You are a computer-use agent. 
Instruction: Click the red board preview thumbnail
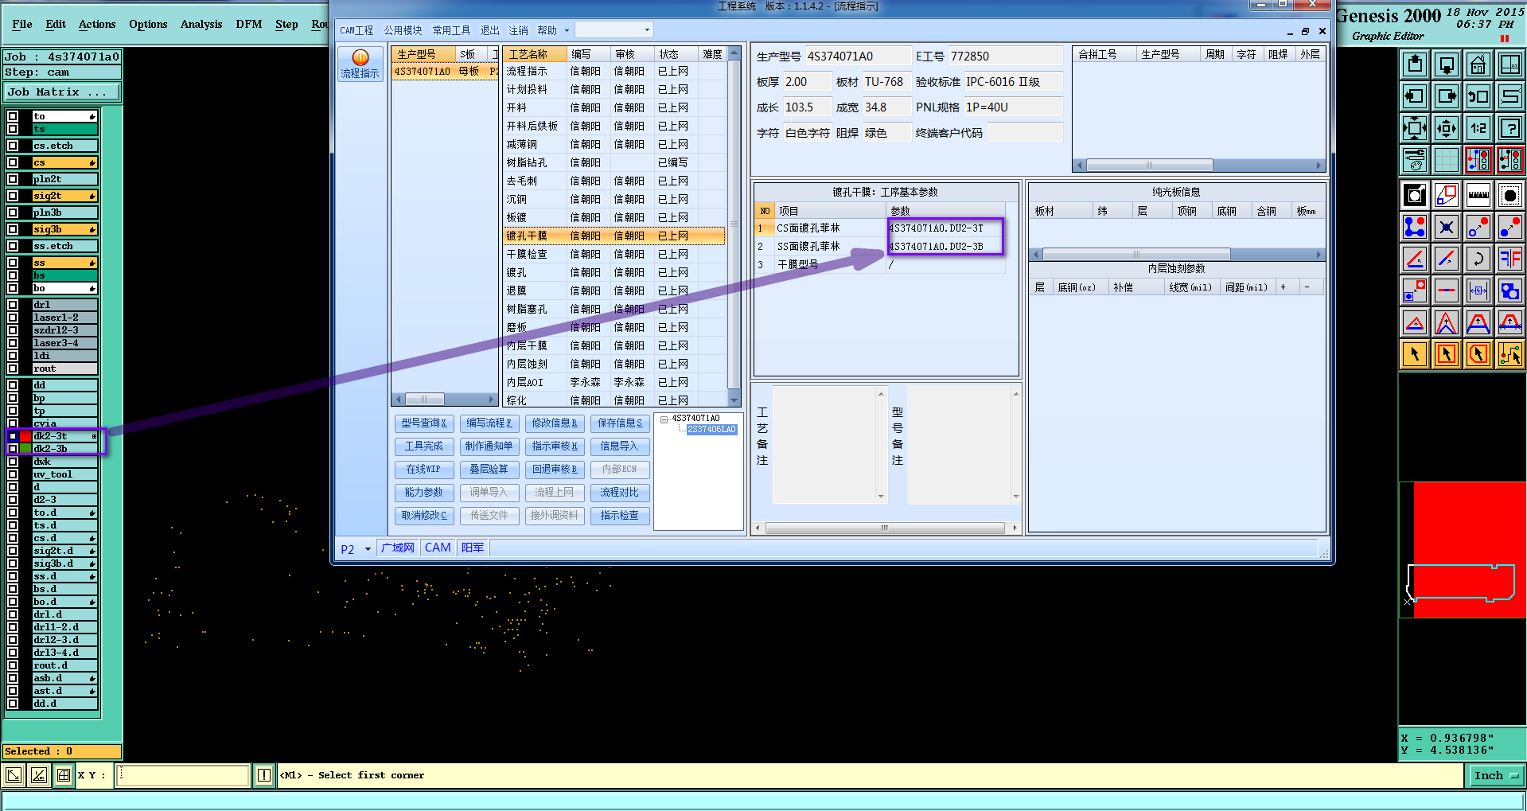[x=1463, y=549]
